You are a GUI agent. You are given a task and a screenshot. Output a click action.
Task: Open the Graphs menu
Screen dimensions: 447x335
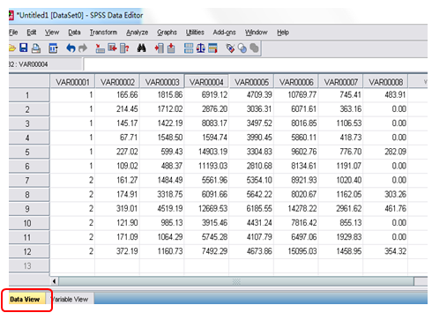point(167,33)
